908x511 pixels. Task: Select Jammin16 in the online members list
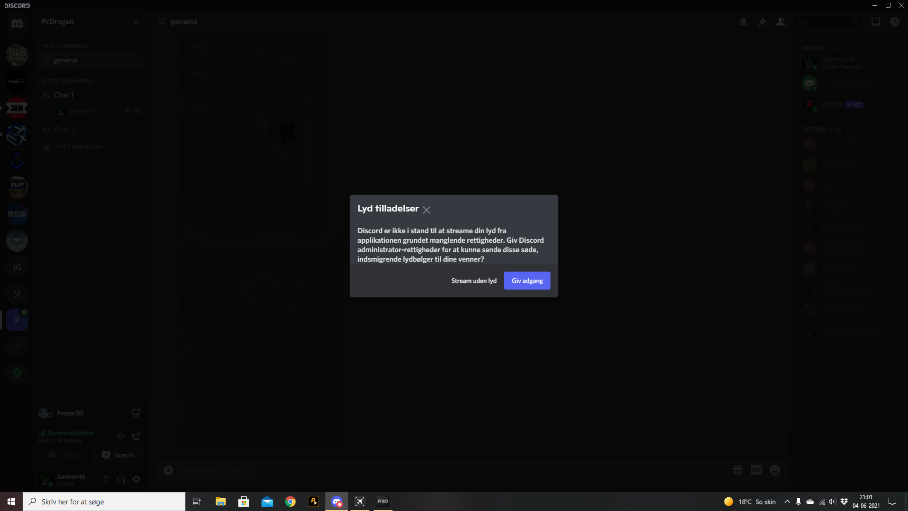tap(847, 62)
